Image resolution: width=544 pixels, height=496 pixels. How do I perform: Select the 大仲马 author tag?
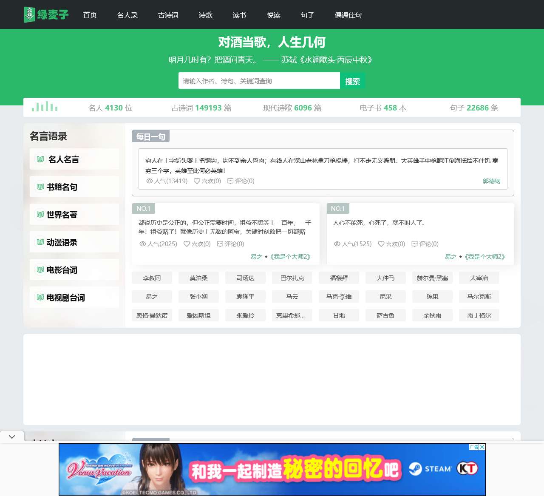[385, 278]
